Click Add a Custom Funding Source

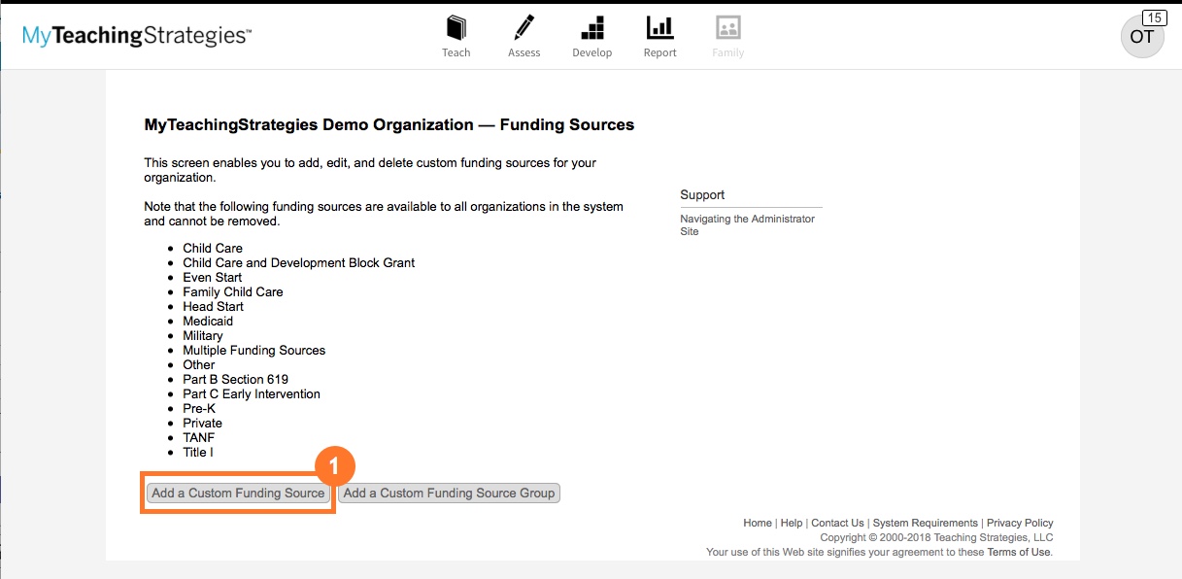click(237, 493)
